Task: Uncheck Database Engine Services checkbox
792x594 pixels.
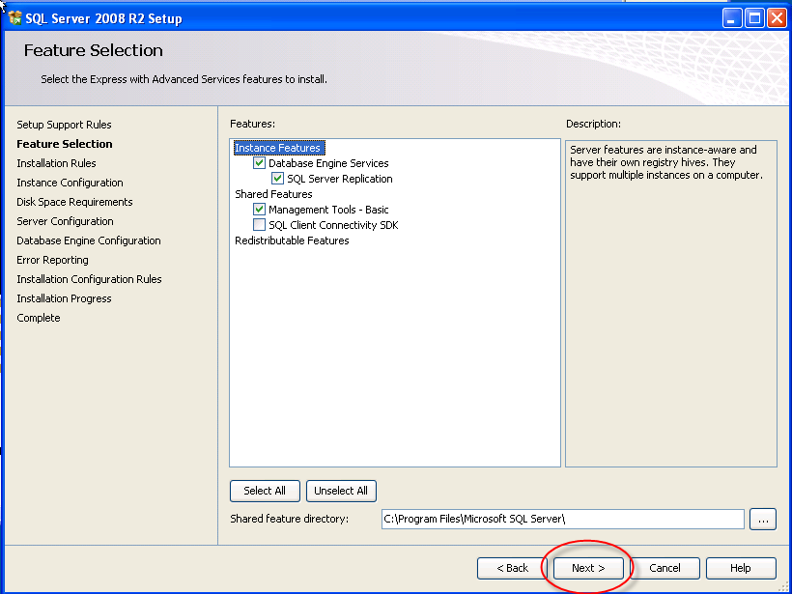Action: coord(259,162)
